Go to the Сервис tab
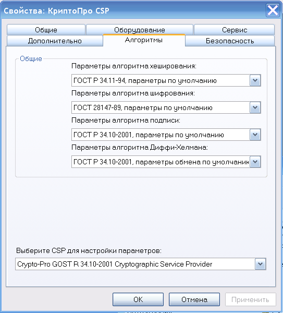 point(235,30)
